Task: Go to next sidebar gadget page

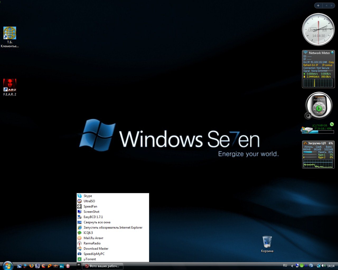Action: click(x=332, y=6)
